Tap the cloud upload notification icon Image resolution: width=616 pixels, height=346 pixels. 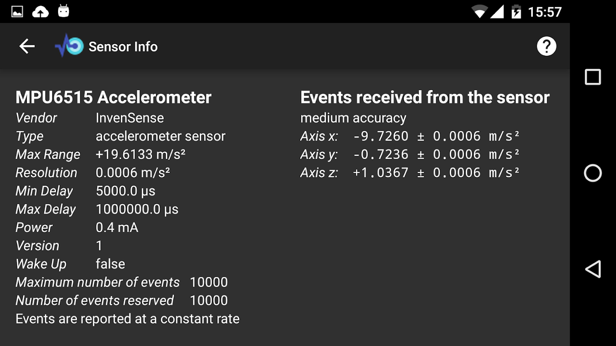[40, 12]
